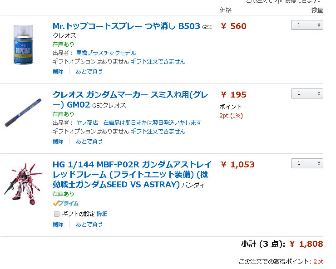Open quantity dropdown for Mr. Topcoat spray
The image size is (336, 269).
[x=307, y=25]
